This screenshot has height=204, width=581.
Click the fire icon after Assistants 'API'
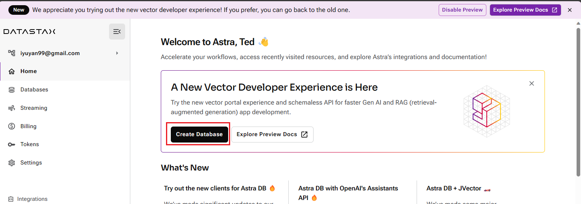pyautogui.click(x=314, y=198)
